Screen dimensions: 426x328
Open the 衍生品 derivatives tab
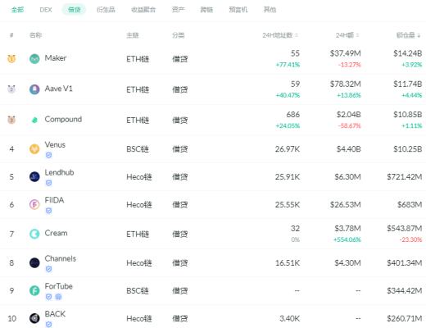click(106, 10)
